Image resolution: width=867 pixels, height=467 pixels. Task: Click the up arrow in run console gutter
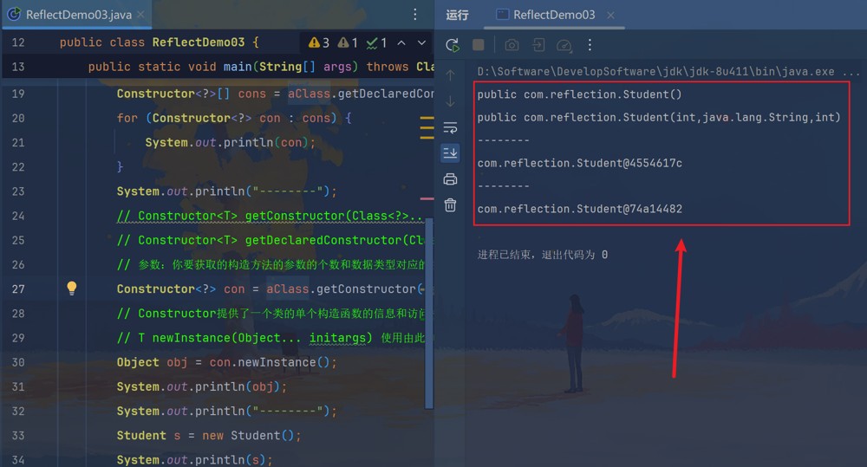tap(451, 75)
